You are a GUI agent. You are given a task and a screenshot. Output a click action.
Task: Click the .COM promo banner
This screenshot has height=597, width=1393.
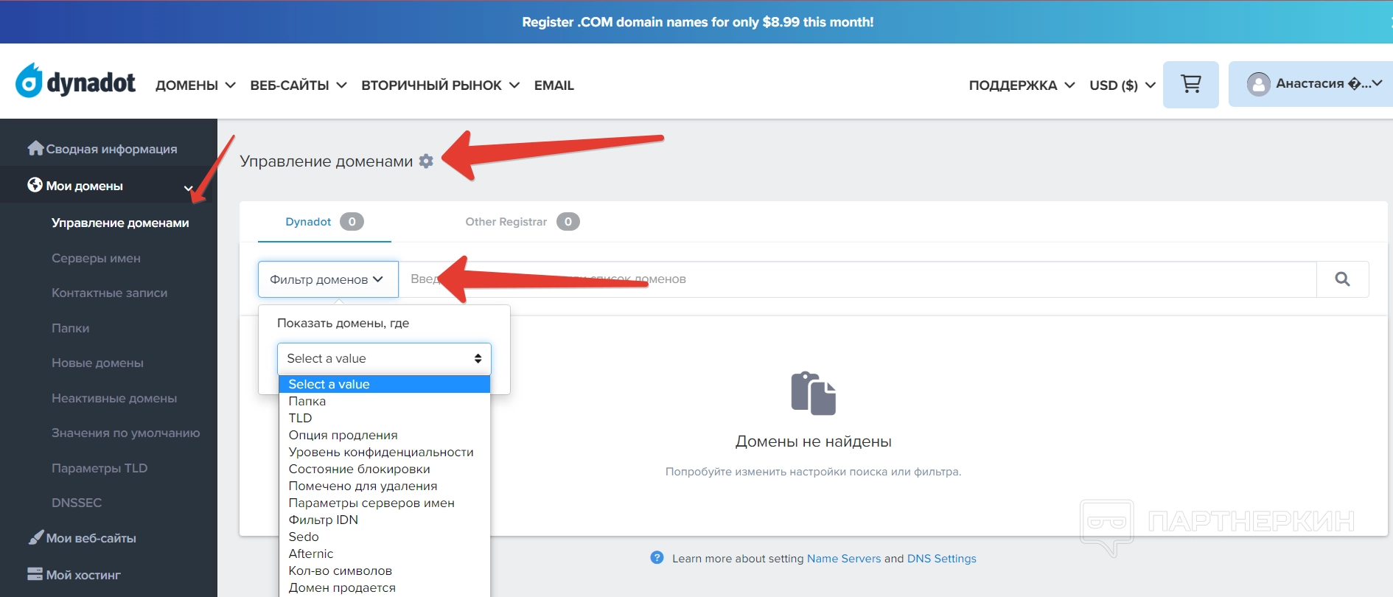696,22
